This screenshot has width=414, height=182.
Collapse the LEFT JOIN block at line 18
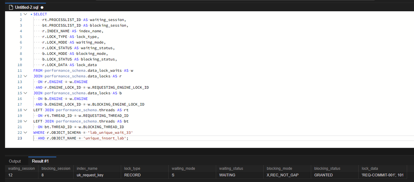(25, 110)
